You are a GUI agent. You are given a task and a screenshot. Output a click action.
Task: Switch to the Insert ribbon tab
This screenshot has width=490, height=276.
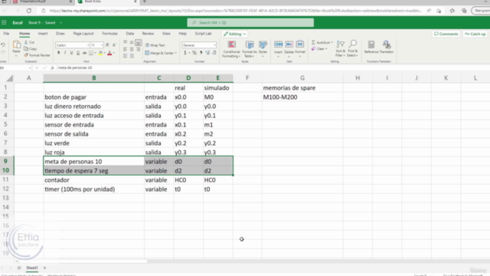point(43,34)
